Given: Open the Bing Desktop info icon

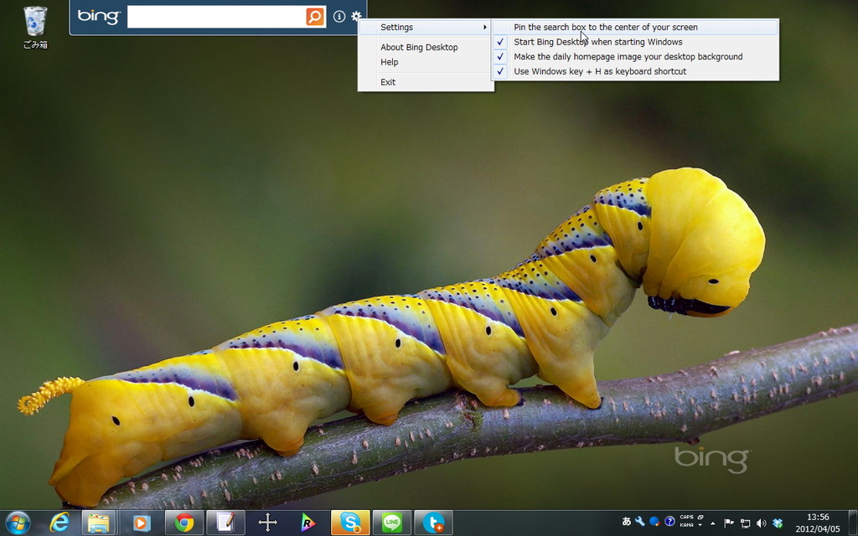Looking at the screenshot, I should pos(339,17).
